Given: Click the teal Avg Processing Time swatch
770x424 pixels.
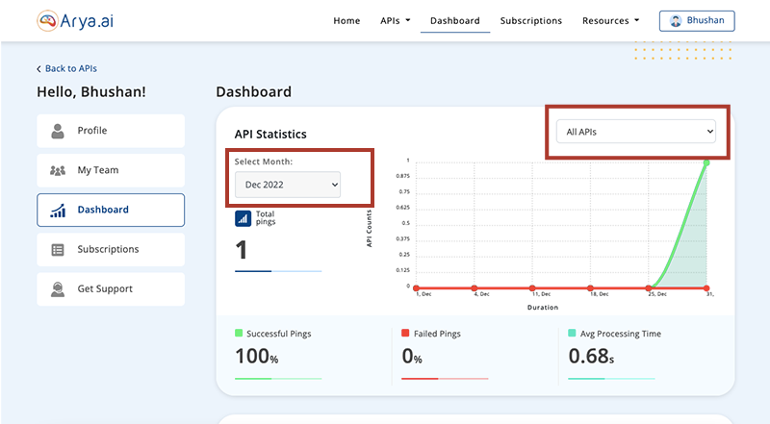Looking at the screenshot, I should pyautogui.click(x=572, y=334).
